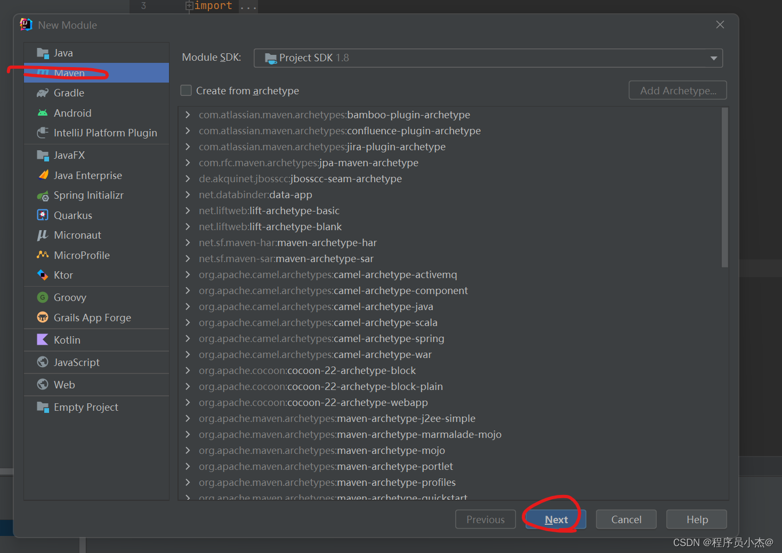
Task: Select camel-archetype-war row text
Action: click(x=315, y=354)
